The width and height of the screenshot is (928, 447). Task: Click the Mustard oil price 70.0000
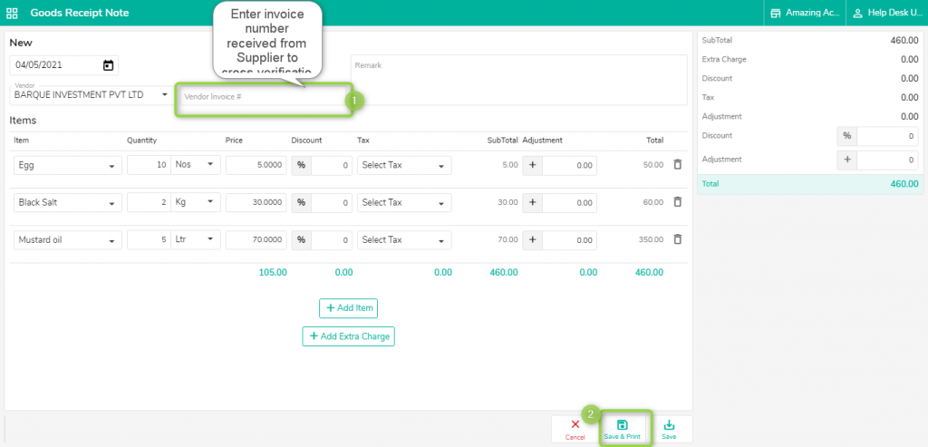tap(256, 239)
